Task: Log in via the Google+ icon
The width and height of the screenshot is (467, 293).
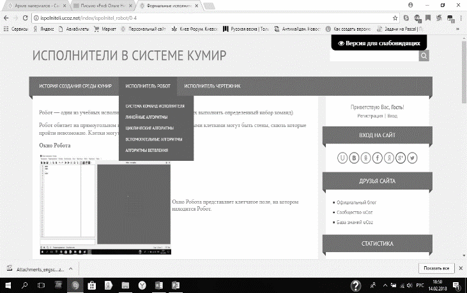Action: [x=401, y=158]
